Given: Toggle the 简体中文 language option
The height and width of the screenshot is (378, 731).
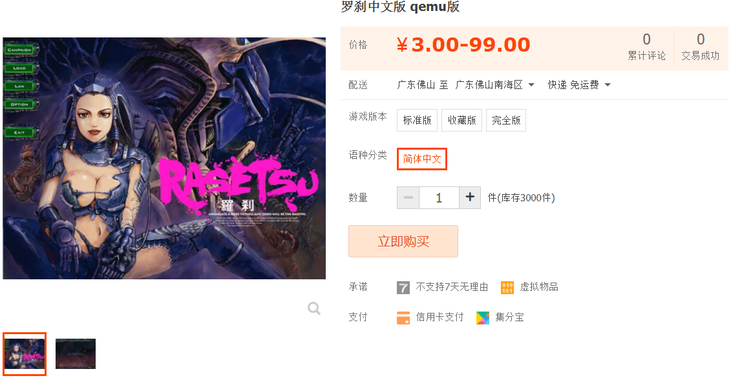Looking at the screenshot, I should (x=422, y=159).
